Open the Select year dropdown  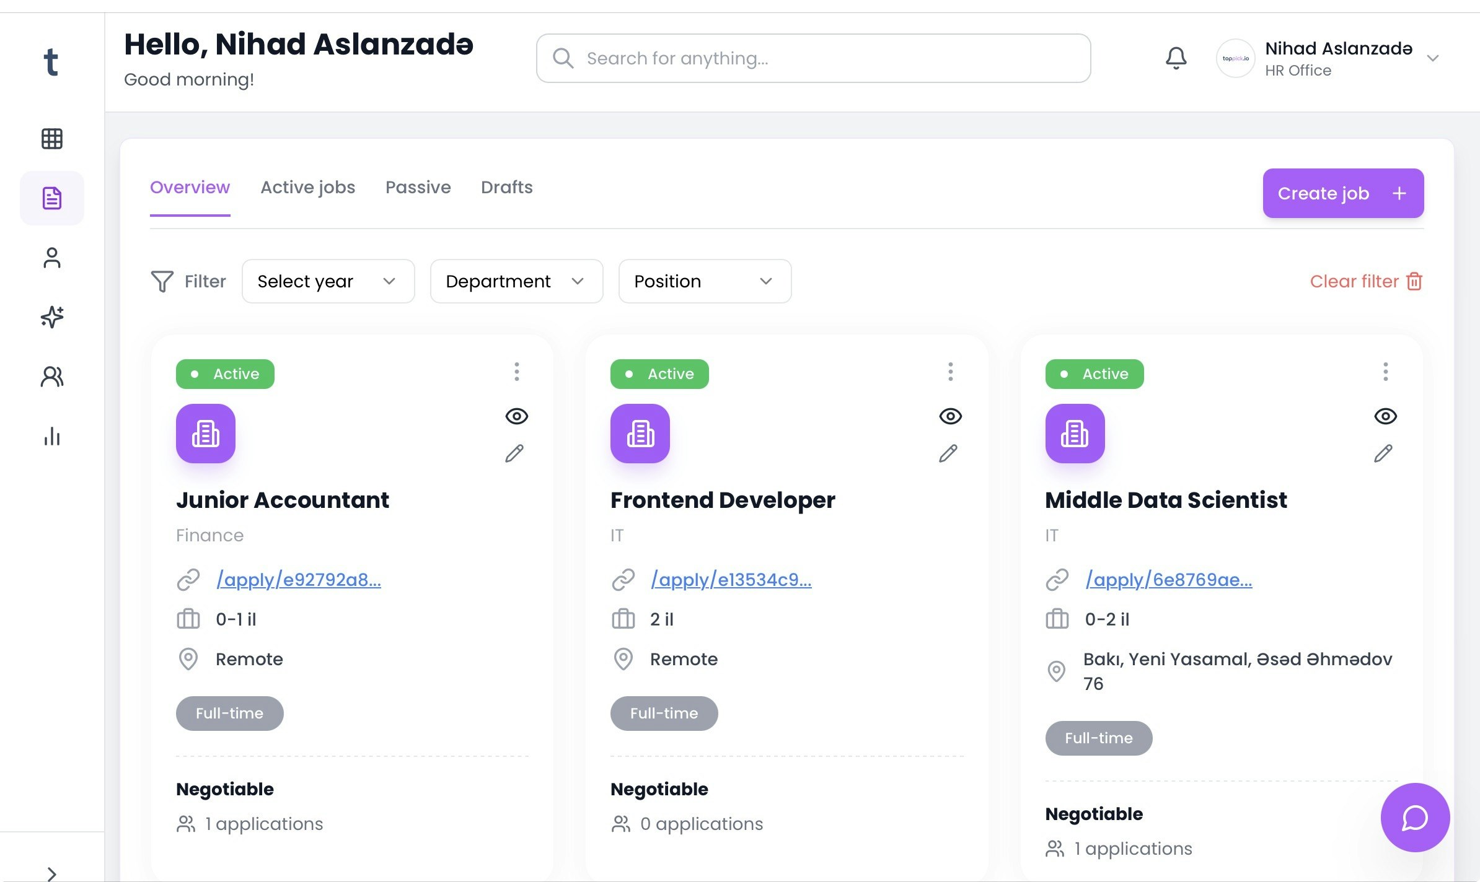pyautogui.click(x=328, y=281)
